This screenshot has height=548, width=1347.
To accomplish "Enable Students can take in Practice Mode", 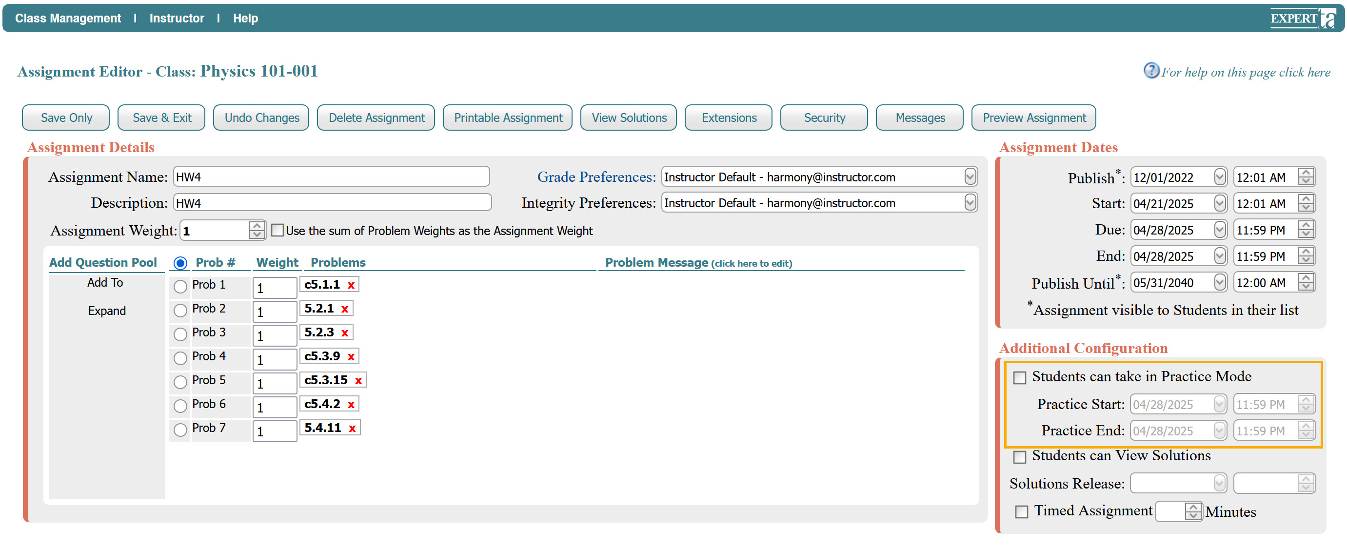I will coord(1019,377).
